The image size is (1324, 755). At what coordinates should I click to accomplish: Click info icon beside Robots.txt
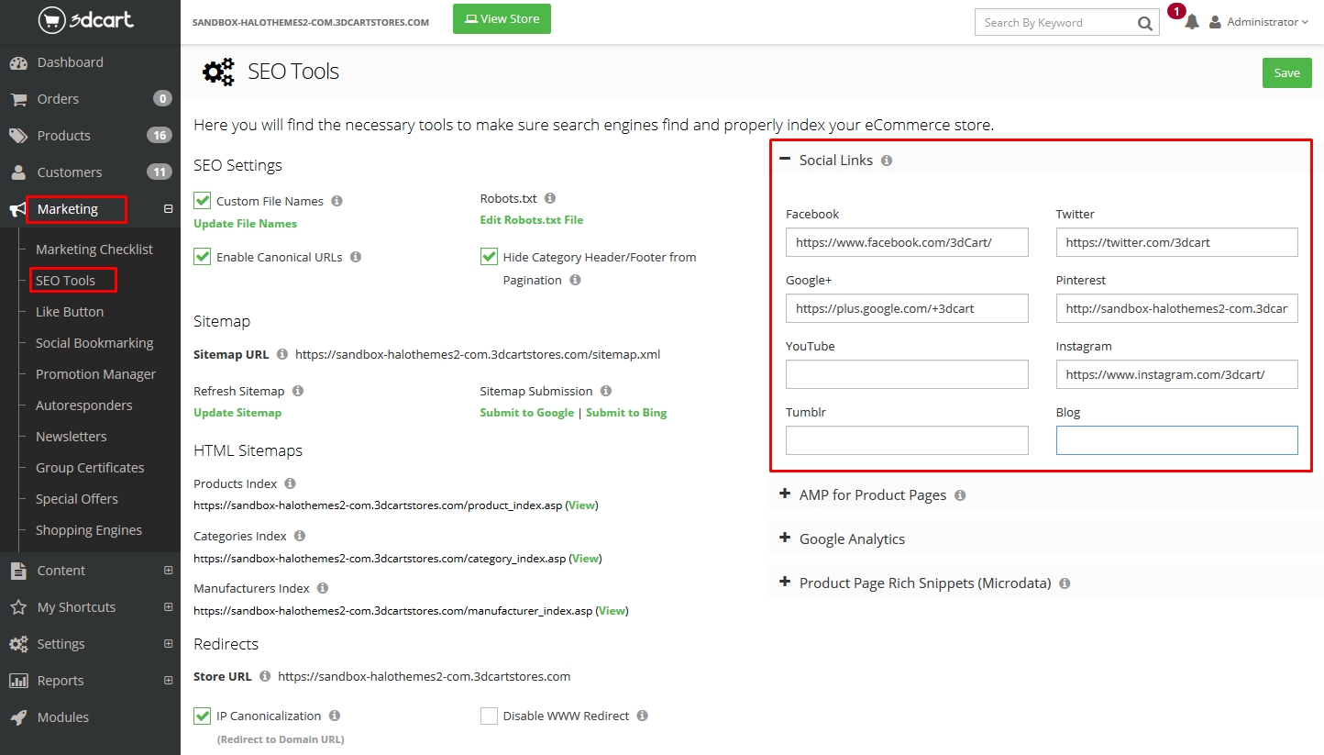[x=550, y=198]
